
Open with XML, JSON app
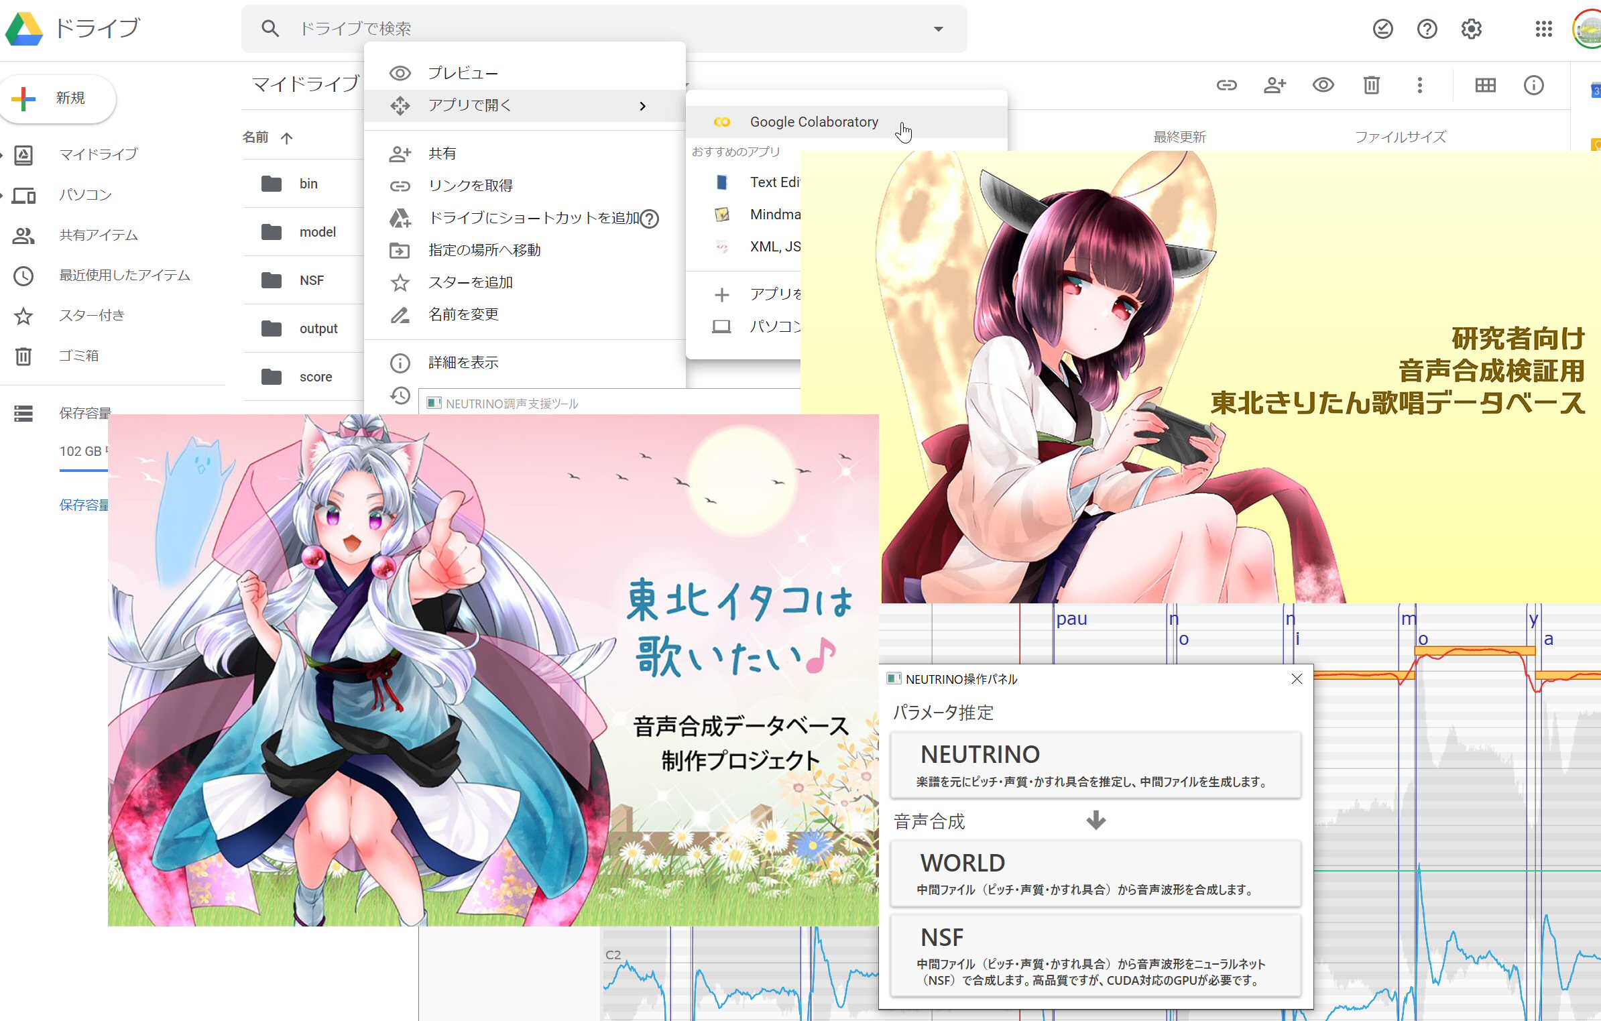click(744, 247)
